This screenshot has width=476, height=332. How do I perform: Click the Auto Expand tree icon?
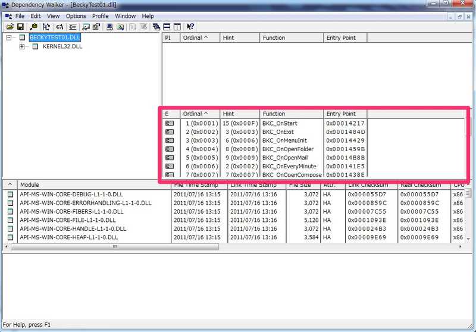46,27
